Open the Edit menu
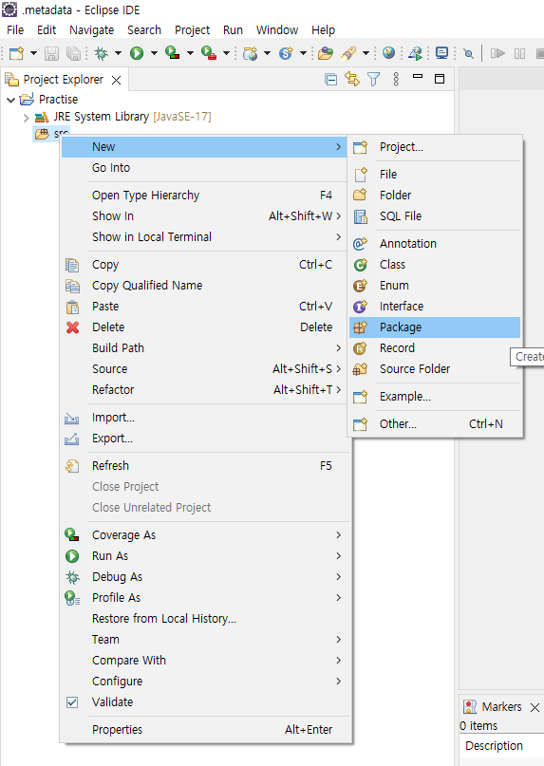The image size is (544, 766). click(x=47, y=29)
